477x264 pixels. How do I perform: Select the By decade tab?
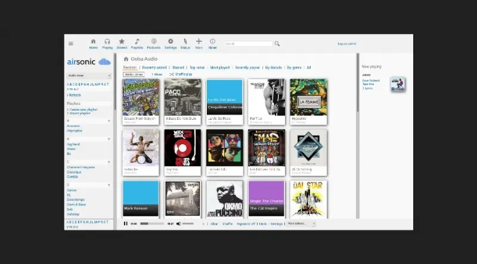click(274, 67)
